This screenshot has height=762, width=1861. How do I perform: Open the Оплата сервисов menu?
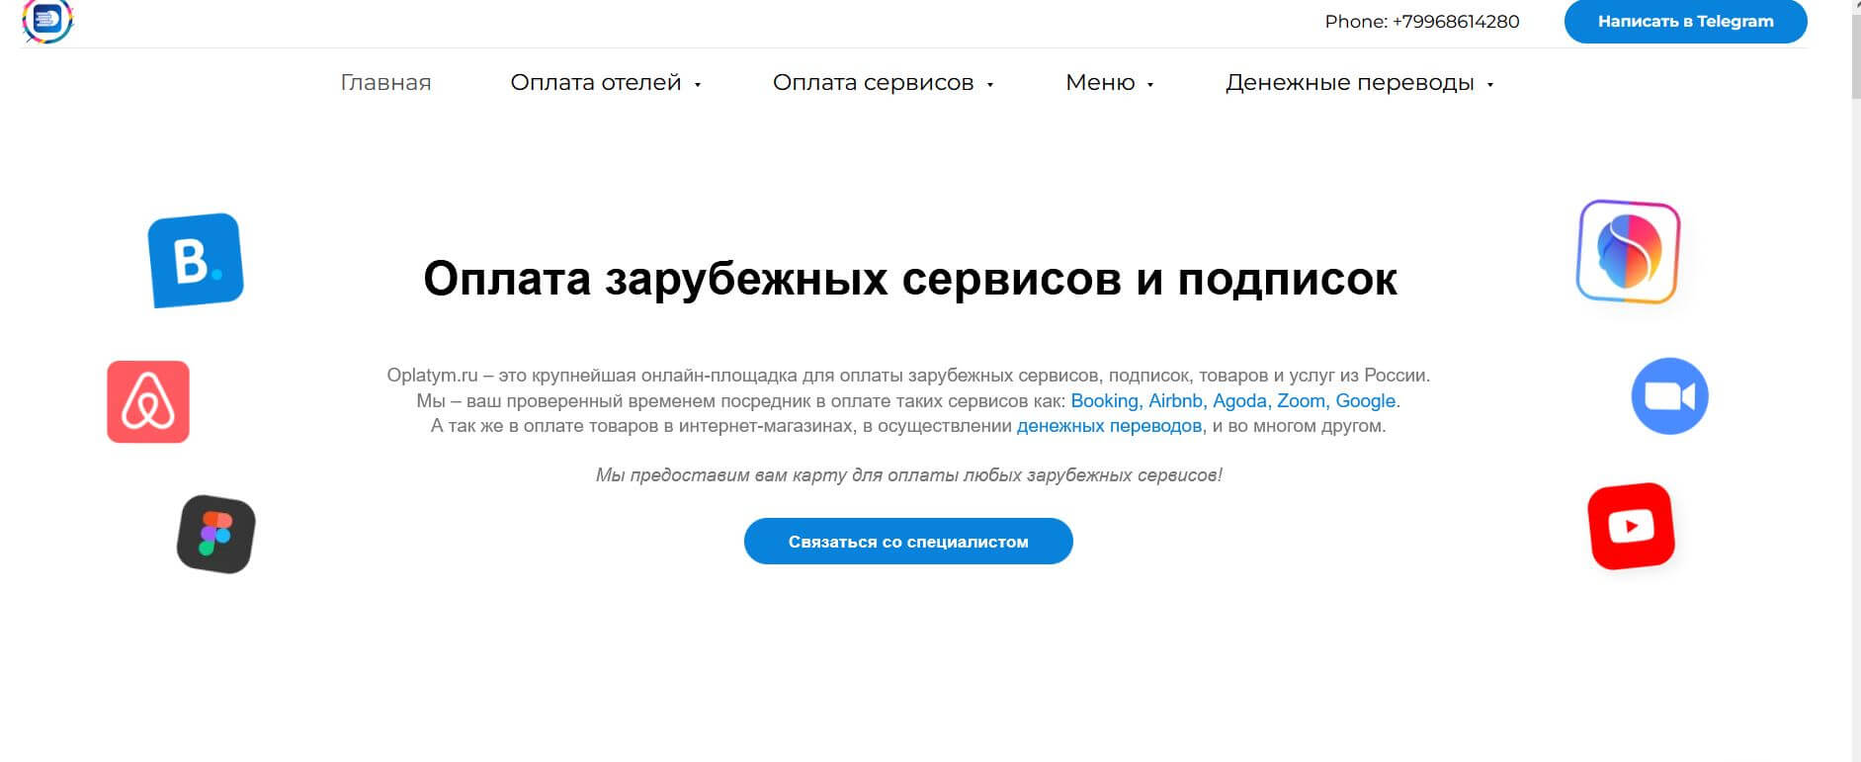pyautogui.click(x=873, y=83)
